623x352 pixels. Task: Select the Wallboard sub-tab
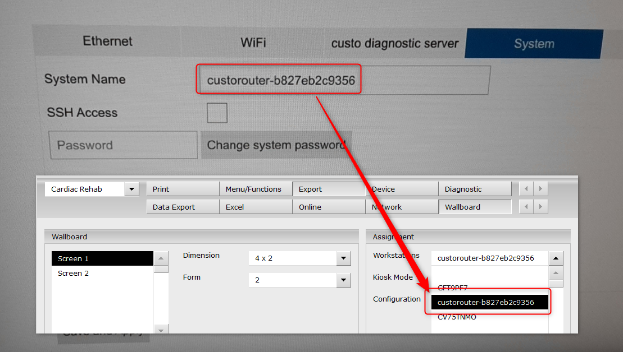[x=475, y=207]
